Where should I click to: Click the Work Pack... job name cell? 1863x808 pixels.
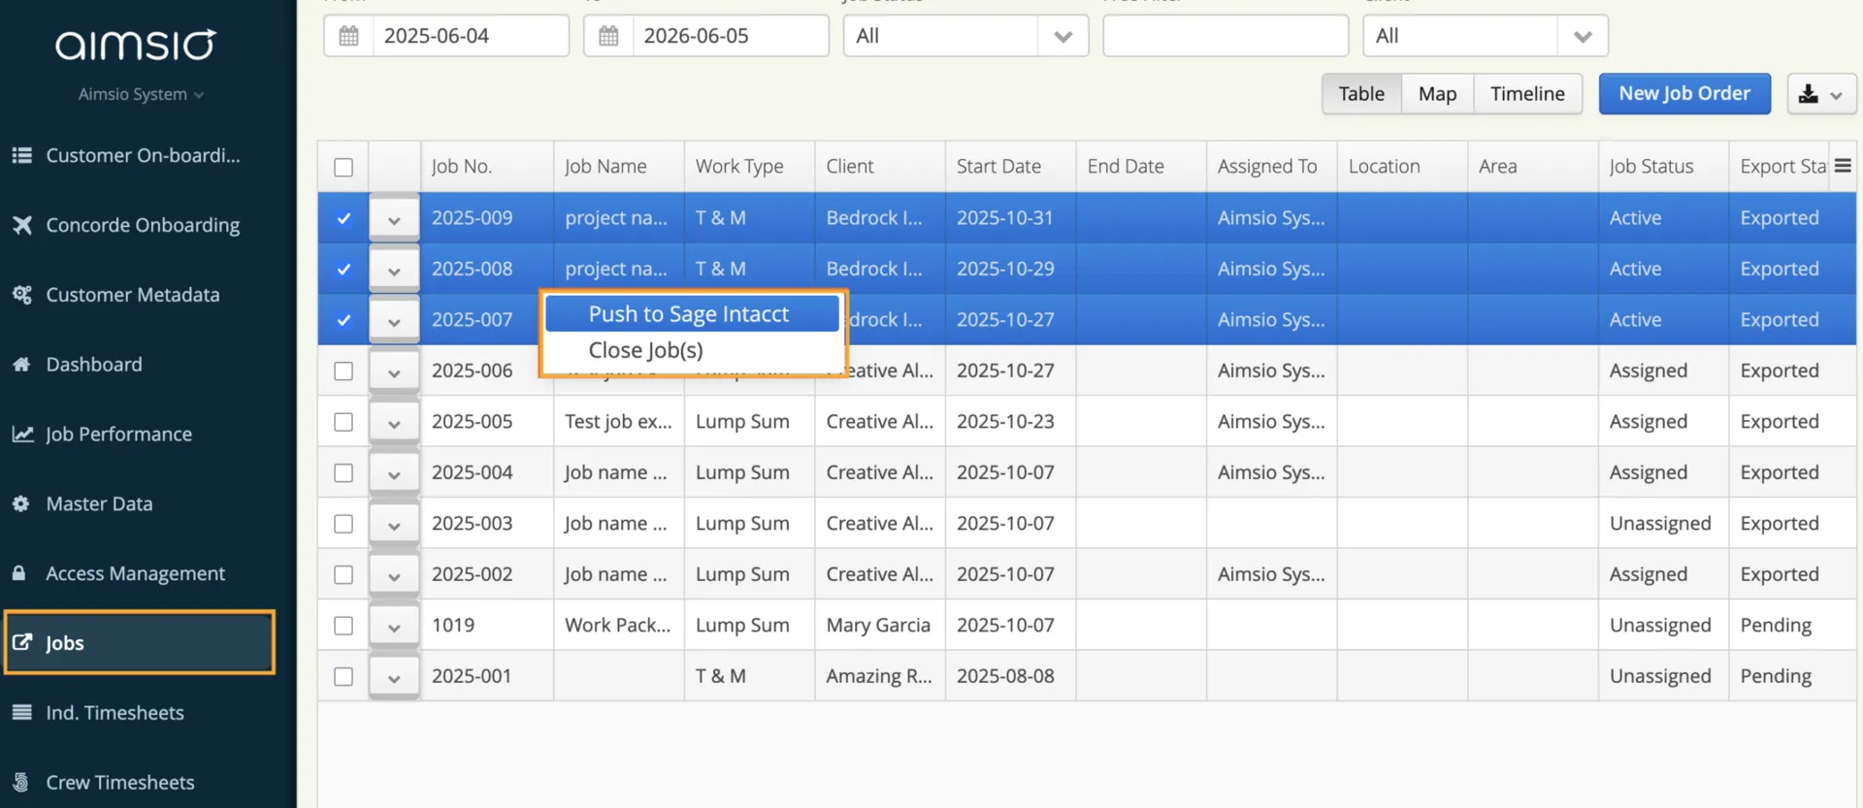coord(618,626)
